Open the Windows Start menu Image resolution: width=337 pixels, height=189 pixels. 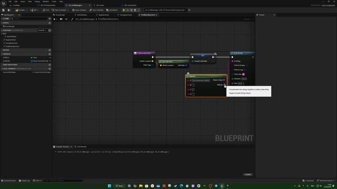pyautogui.click(x=110, y=186)
